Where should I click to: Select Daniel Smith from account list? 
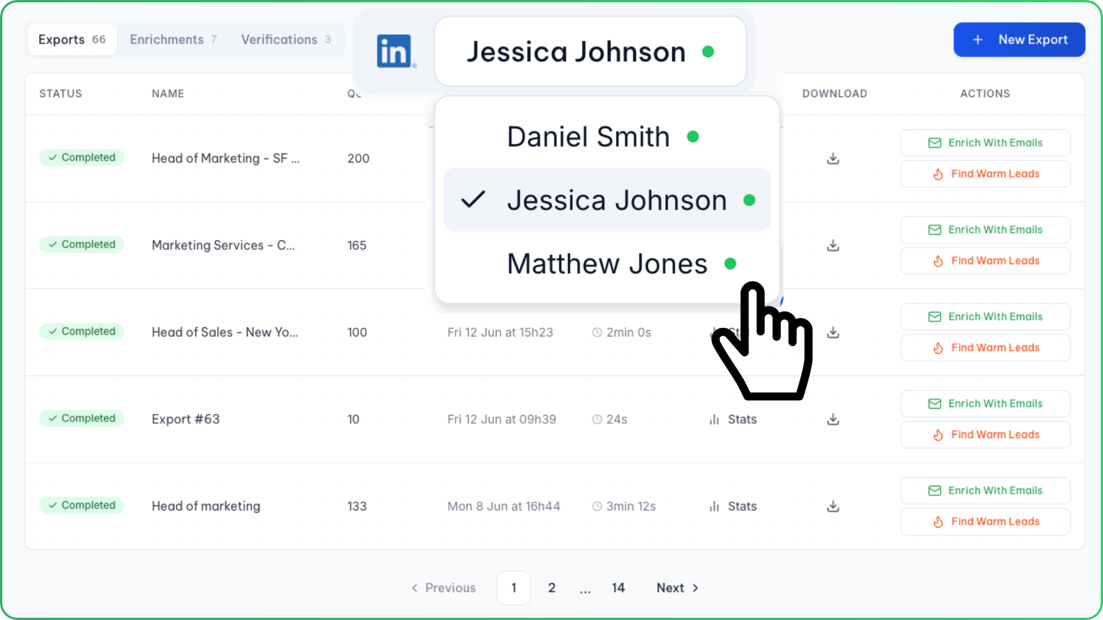(607, 137)
